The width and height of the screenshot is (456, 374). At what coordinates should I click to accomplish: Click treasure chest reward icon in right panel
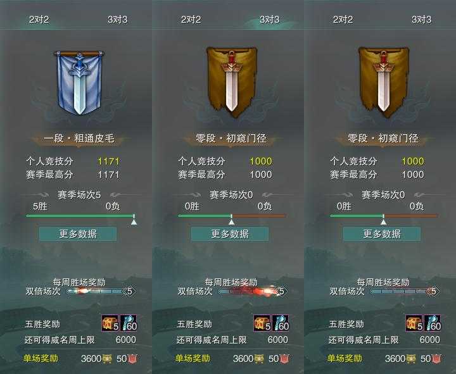tap(414, 323)
